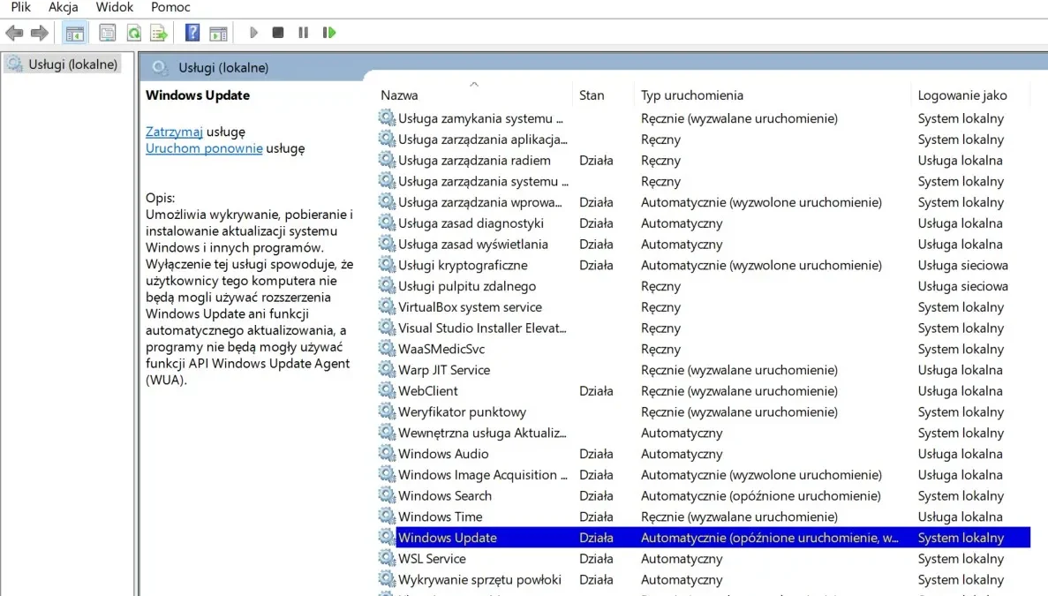
Task: Click the Uruchom ponownie link
Action: [204, 147]
